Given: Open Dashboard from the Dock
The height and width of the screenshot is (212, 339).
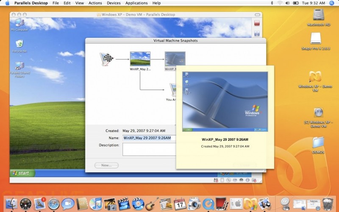Looking at the screenshot, I should point(25,204).
